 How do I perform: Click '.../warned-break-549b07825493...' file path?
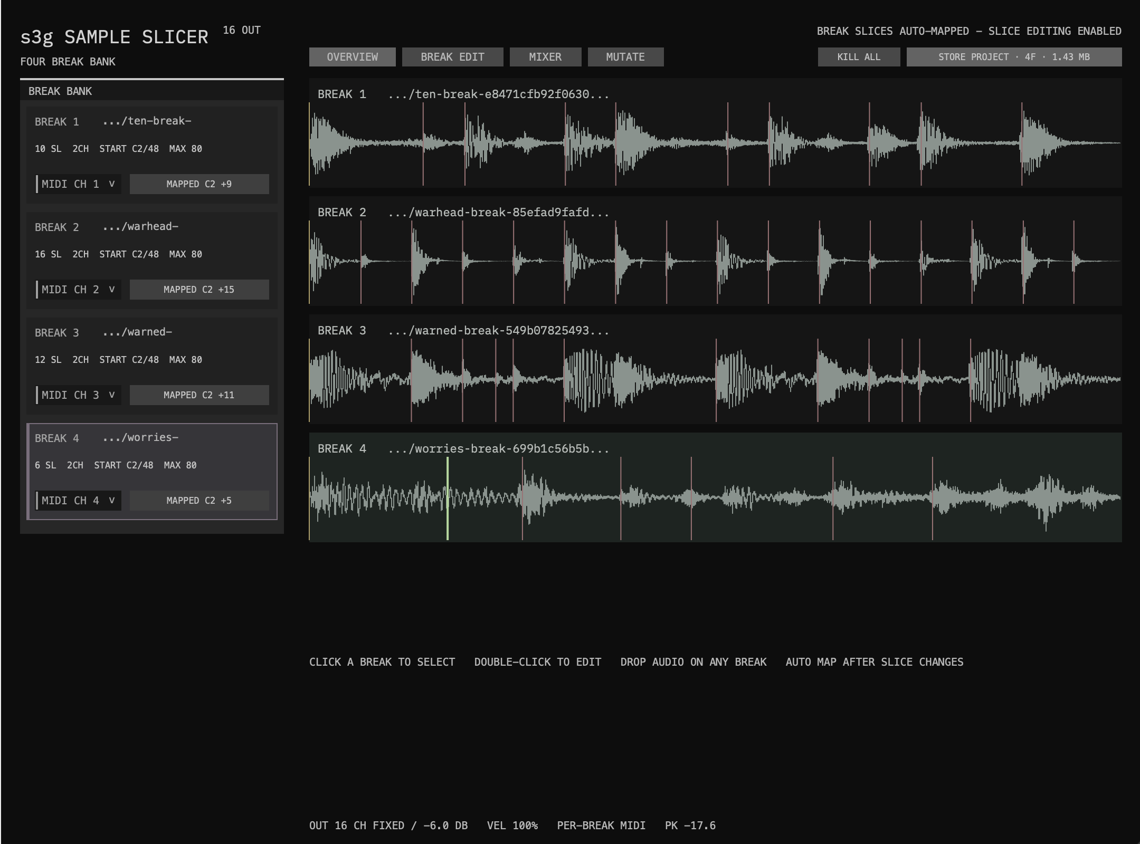(499, 331)
